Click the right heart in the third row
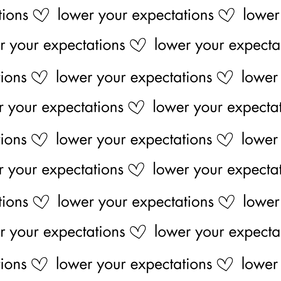Screen dimensions: 281x281 [x=225, y=78]
